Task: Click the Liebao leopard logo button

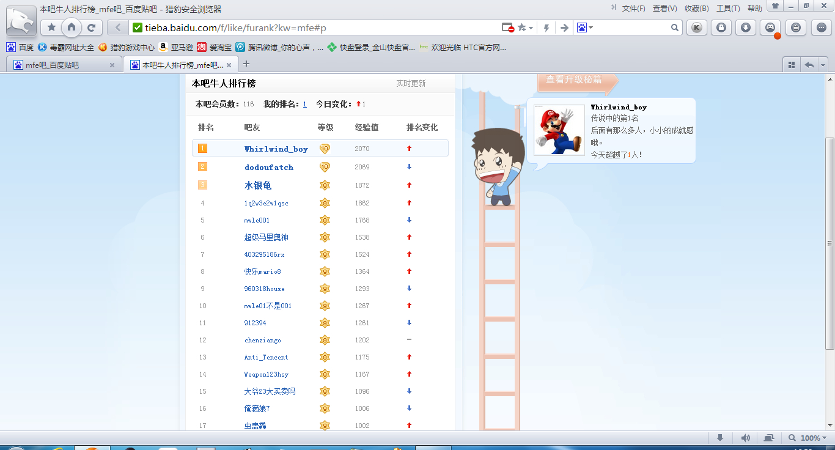Action: tap(20, 21)
